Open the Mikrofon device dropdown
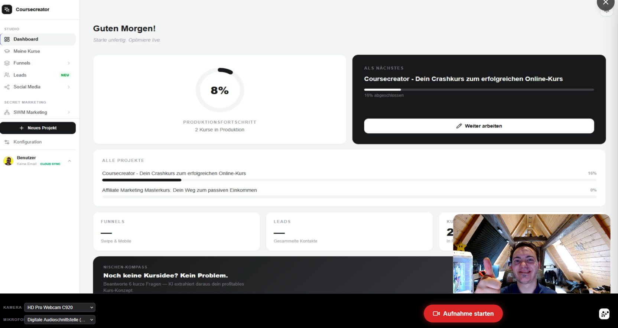This screenshot has width=618, height=328. pos(60,320)
